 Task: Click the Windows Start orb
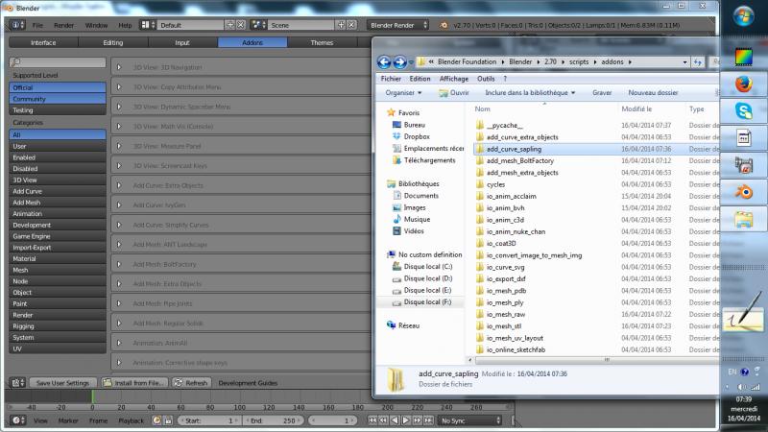(x=743, y=15)
